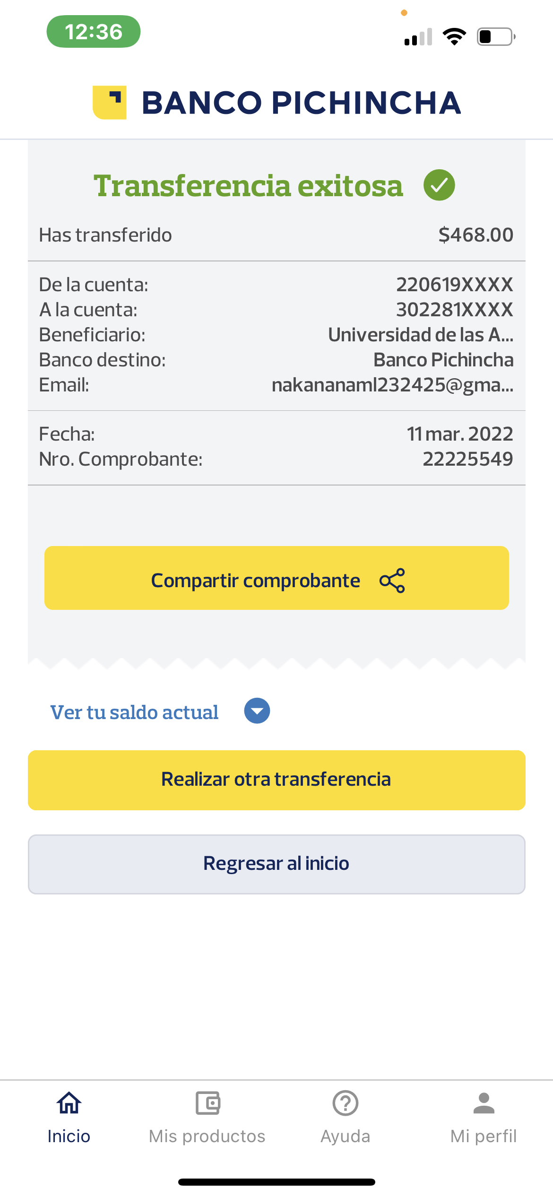Tap the comprobante number 22225549
Viewport: 553px width, 1197px height.
(x=467, y=459)
